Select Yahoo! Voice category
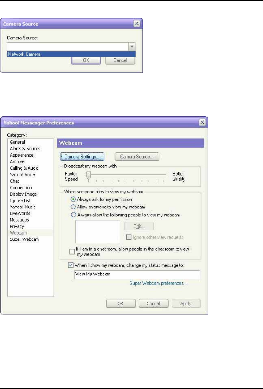The height and width of the screenshot is (389, 263). pos(22,174)
